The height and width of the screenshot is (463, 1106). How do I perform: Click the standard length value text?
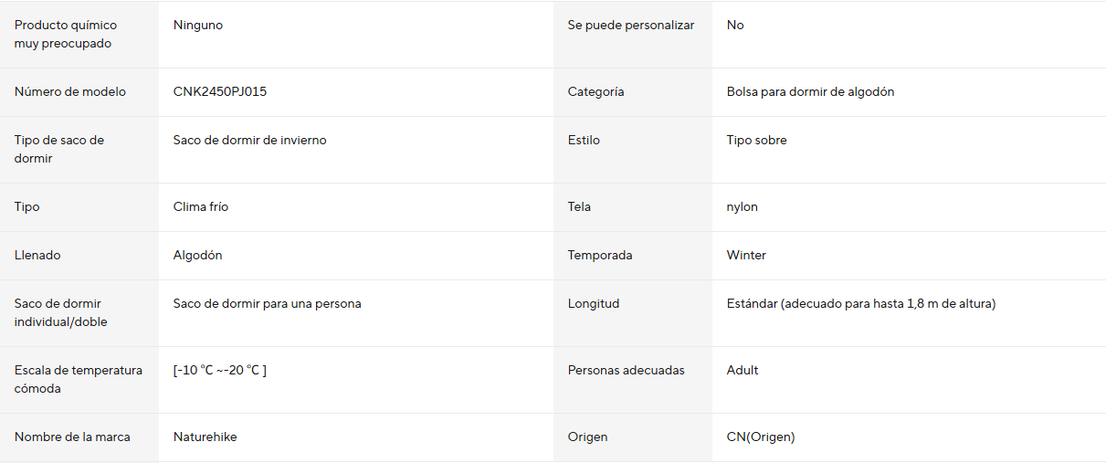[860, 303]
